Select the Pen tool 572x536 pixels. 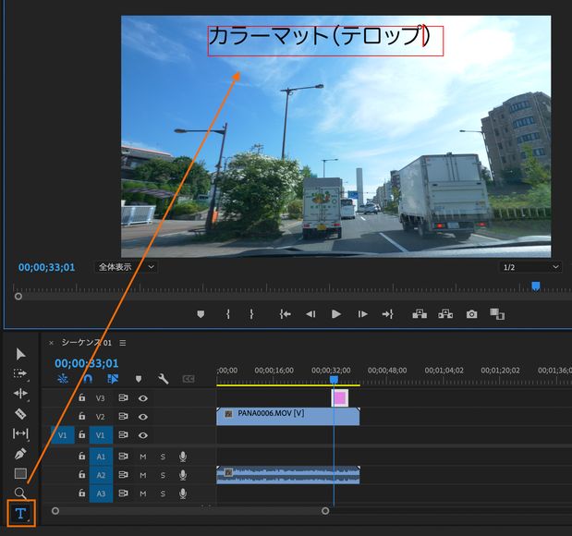tap(20, 454)
